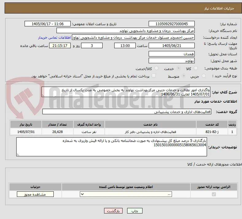Click اطلاعات مجوزهای ارائه خدمت heading
Viewport: 242px width, 219px height.
point(215,164)
